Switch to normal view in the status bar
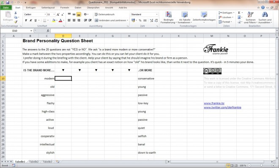 pyautogui.click(x=228, y=165)
